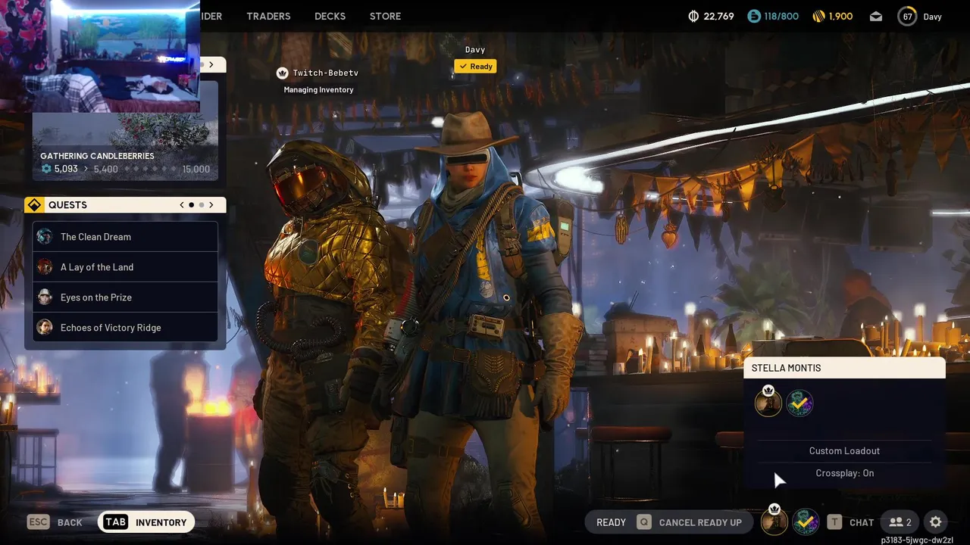Click the TAB keycap icon

(x=115, y=522)
